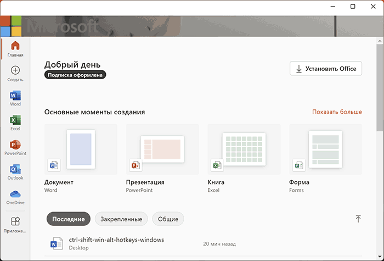Open the file ctrl-shift-win-alt-hotkeys-windows
This screenshot has width=384, height=261.
[x=116, y=240]
